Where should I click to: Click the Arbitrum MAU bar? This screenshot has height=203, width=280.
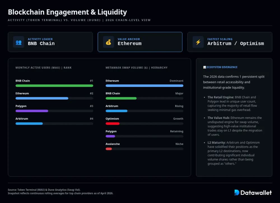(x=29, y=124)
